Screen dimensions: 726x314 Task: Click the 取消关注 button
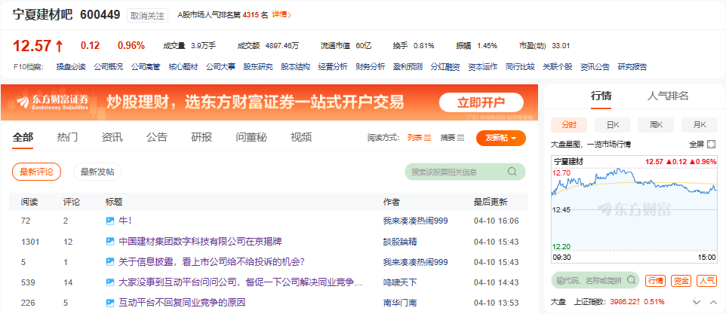(147, 15)
